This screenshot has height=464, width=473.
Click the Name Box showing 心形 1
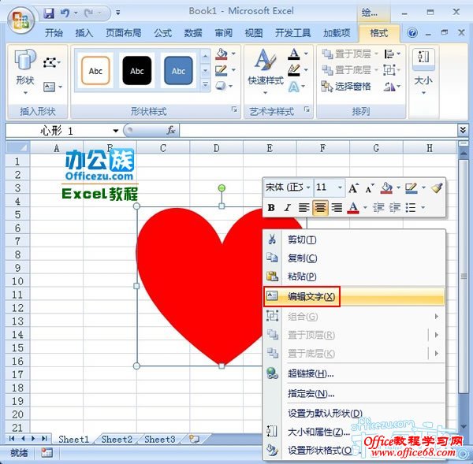pos(59,131)
